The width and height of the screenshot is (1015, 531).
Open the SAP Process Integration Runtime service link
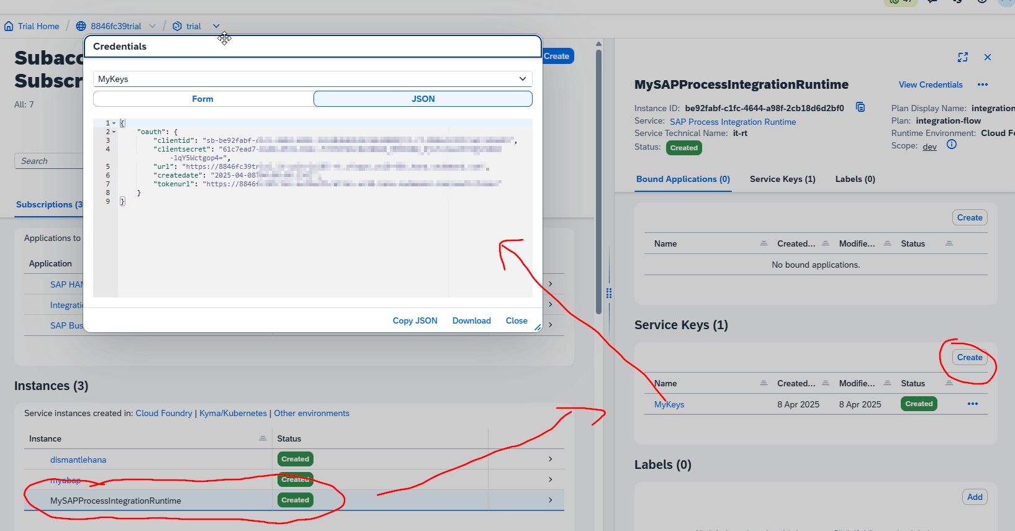pyautogui.click(x=733, y=122)
